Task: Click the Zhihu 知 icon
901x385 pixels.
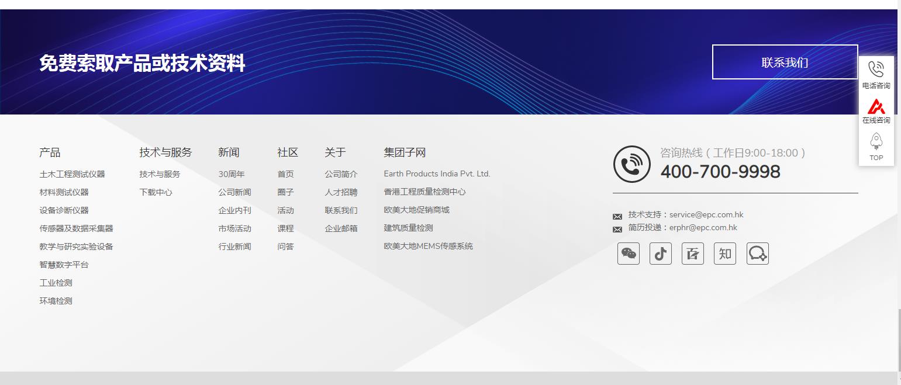Action: coord(725,254)
